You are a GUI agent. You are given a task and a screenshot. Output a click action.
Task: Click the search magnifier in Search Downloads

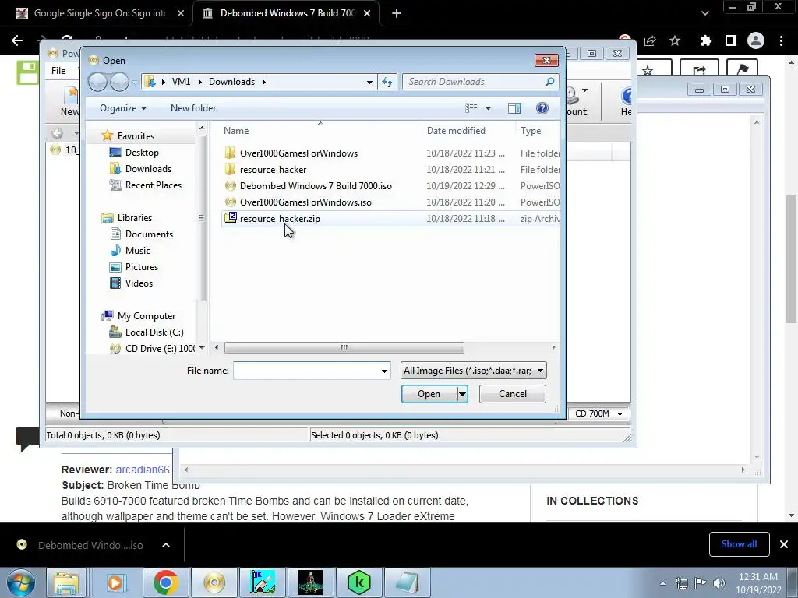(x=549, y=82)
